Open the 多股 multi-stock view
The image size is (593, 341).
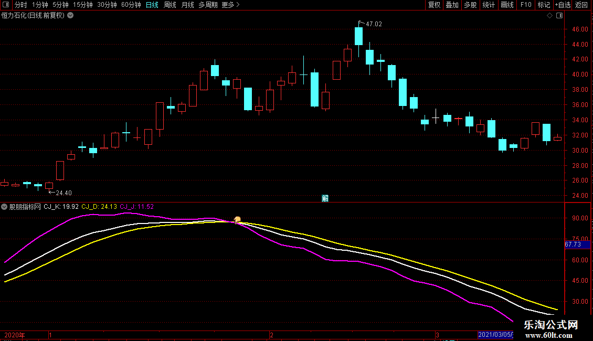click(470, 5)
